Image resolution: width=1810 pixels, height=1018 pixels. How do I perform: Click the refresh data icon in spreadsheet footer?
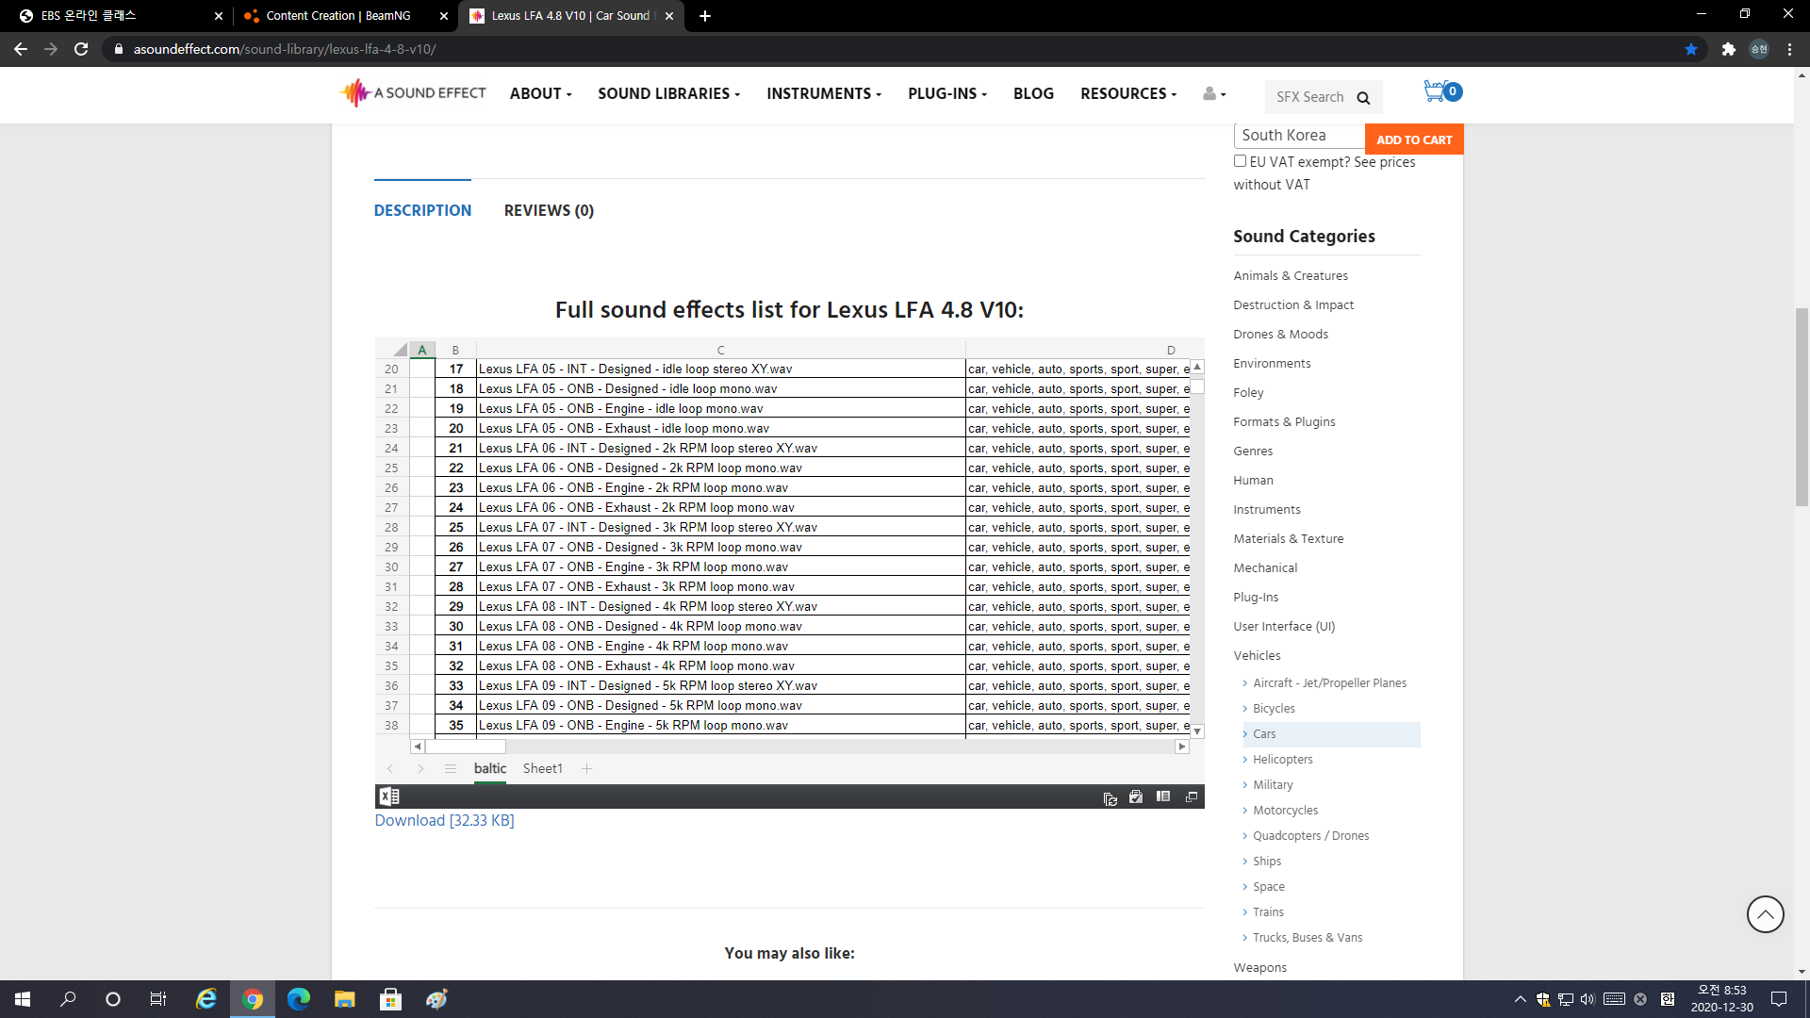click(1110, 798)
